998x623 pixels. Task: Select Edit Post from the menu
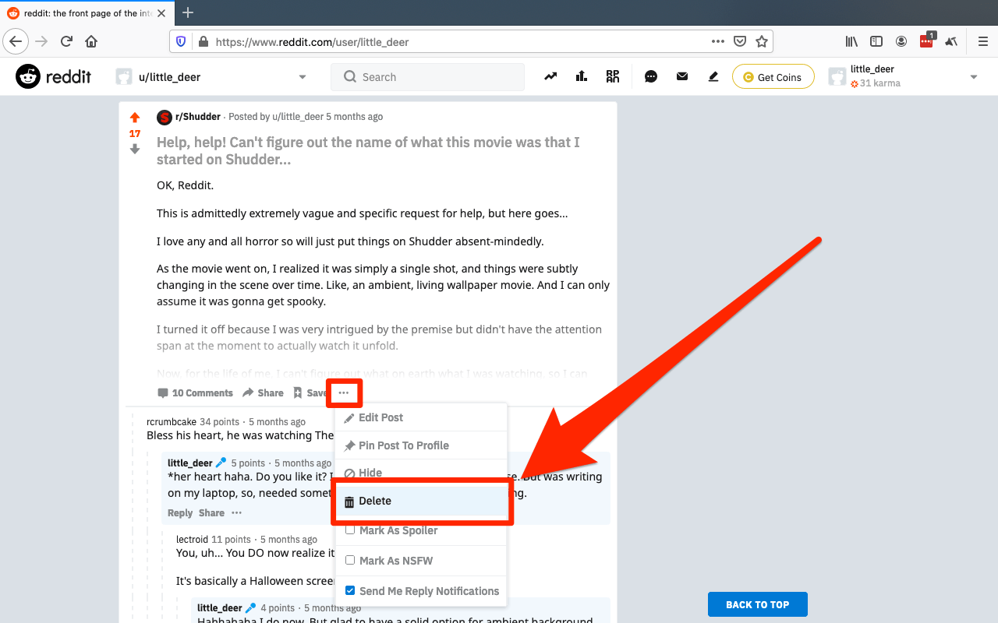tap(421, 417)
